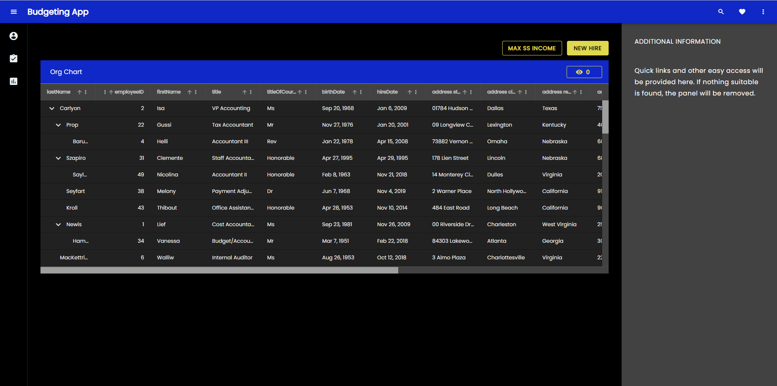Viewport: 777px width, 386px height.
Task: Click the MAX SS INCOME button
Action: (x=532, y=48)
